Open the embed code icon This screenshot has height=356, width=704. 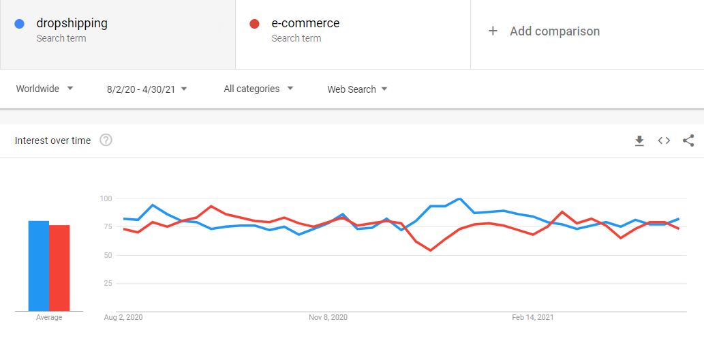pyautogui.click(x=664, y=140)
